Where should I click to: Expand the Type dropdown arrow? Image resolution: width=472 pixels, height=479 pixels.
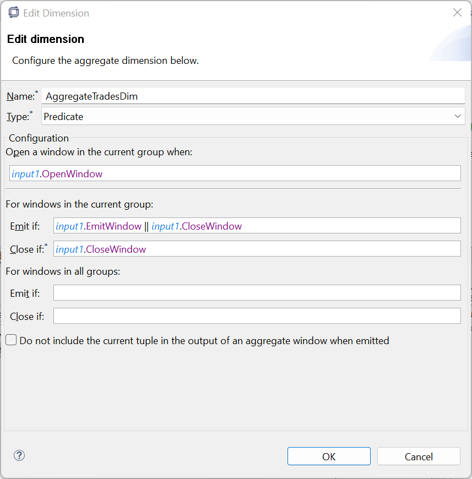458,116
